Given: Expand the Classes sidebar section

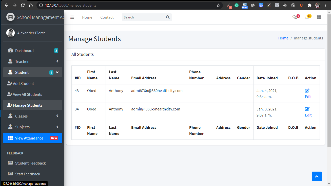Looking at the screenshot, I should 57,116.
